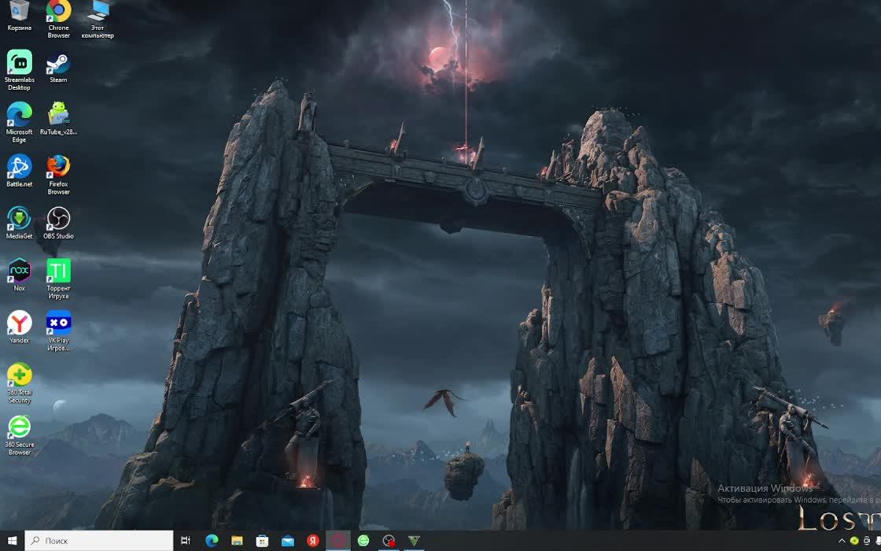This screenshot has height=551, width=881.
Task: Open Yandex from the taskbar
Action: [312, 541]
